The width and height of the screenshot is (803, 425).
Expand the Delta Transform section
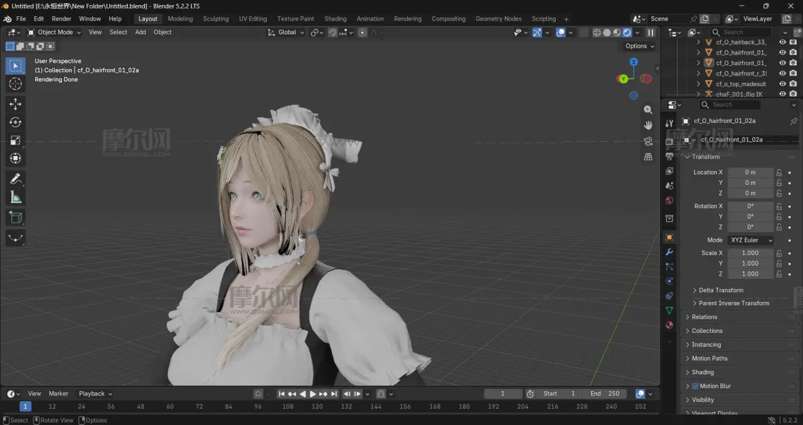click(x=721, y=290)
